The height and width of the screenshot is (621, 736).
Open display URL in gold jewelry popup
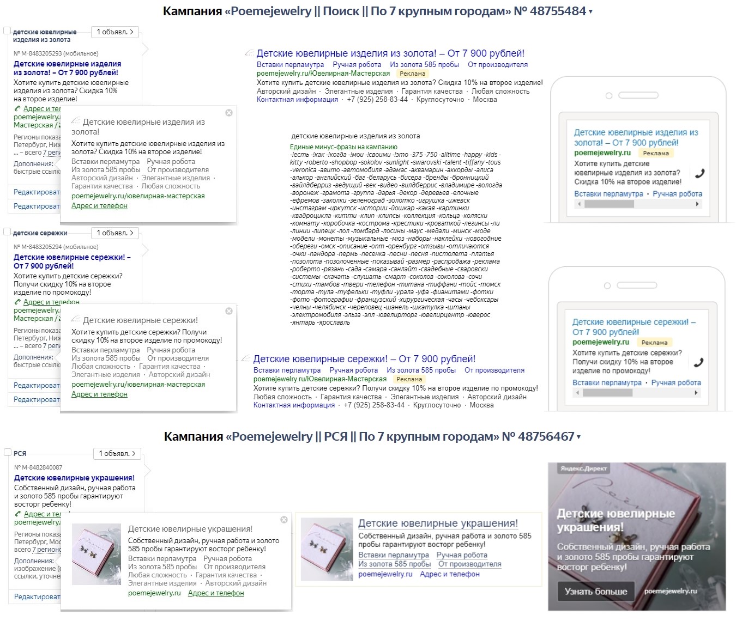pos(138,196)
